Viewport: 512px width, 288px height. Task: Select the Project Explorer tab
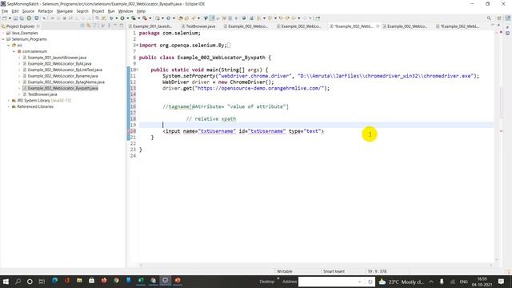coord(20,26)
